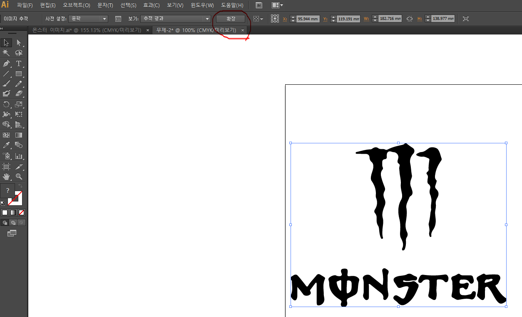Open the 효과(C) menu
Image resolution: width=522 pixels, height=317 pixels.
[x=151, y=5]
